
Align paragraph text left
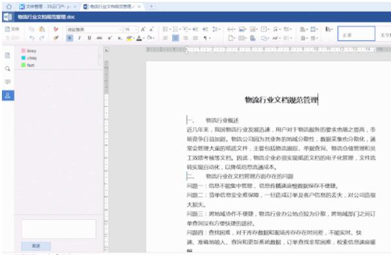tap(166, 38)
